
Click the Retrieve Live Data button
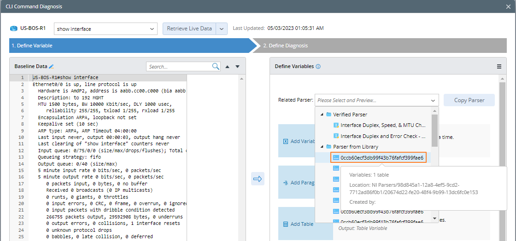[x=189, y=29]
